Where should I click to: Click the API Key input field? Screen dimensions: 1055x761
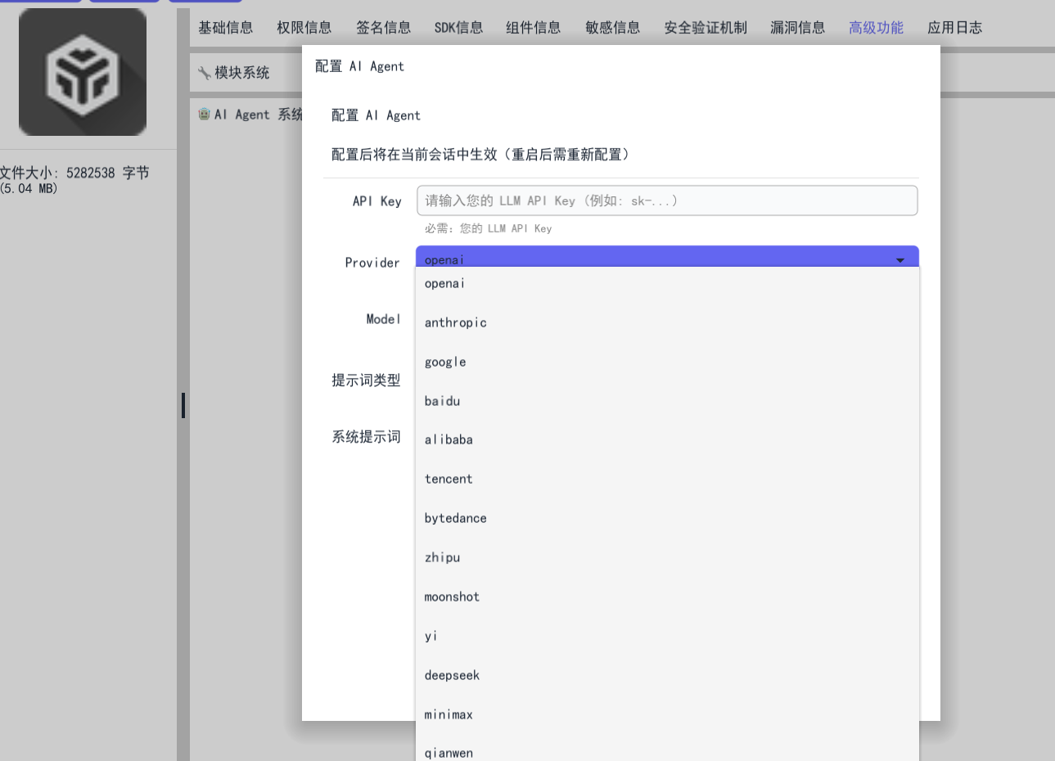[x=666, y=200]
